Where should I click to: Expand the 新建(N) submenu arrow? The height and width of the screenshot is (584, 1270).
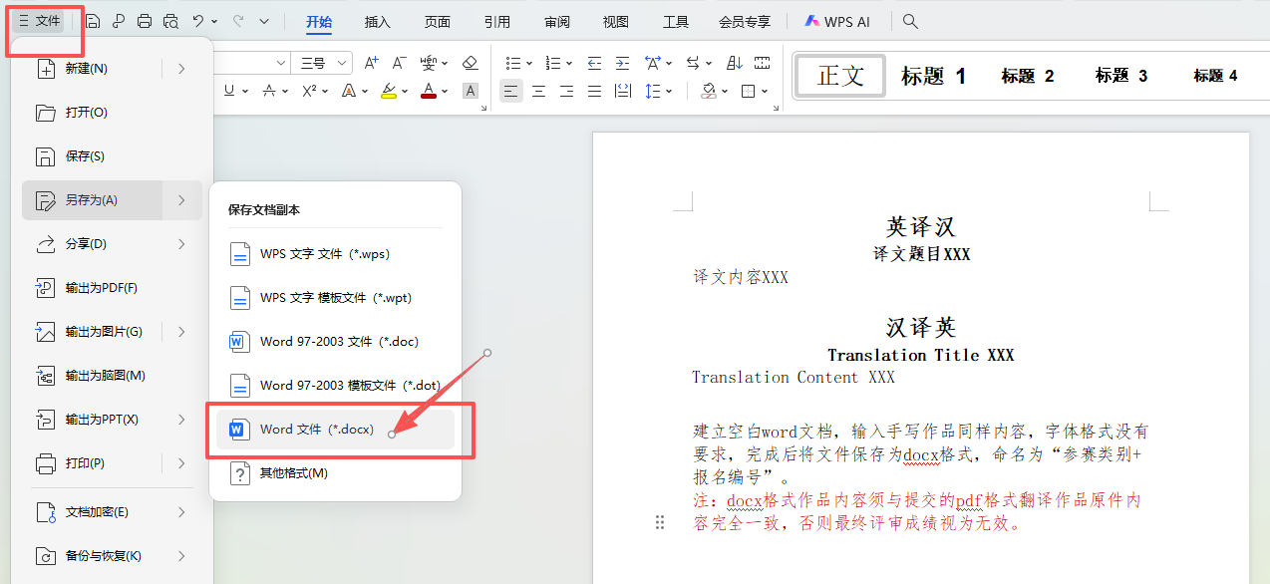click(x=181, y=69)
